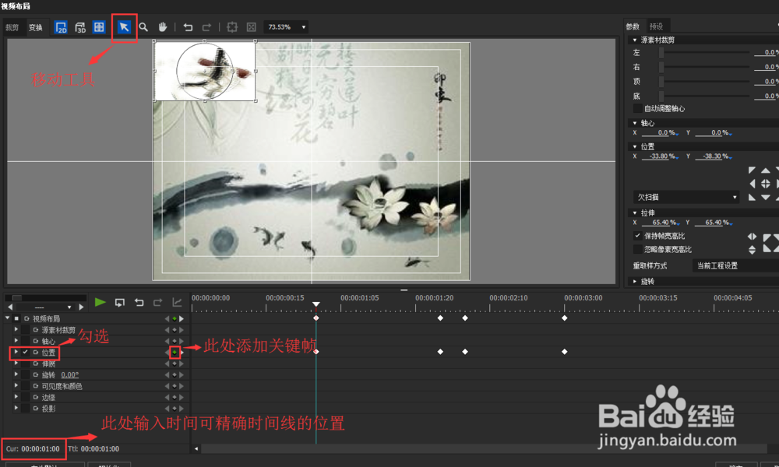The width and height of the screenshot is (779, 467).
Task: Move position to top-left corner arrow
Action: pos(752,170)
